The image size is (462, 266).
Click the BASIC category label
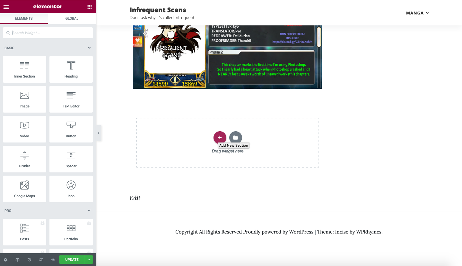9,48
